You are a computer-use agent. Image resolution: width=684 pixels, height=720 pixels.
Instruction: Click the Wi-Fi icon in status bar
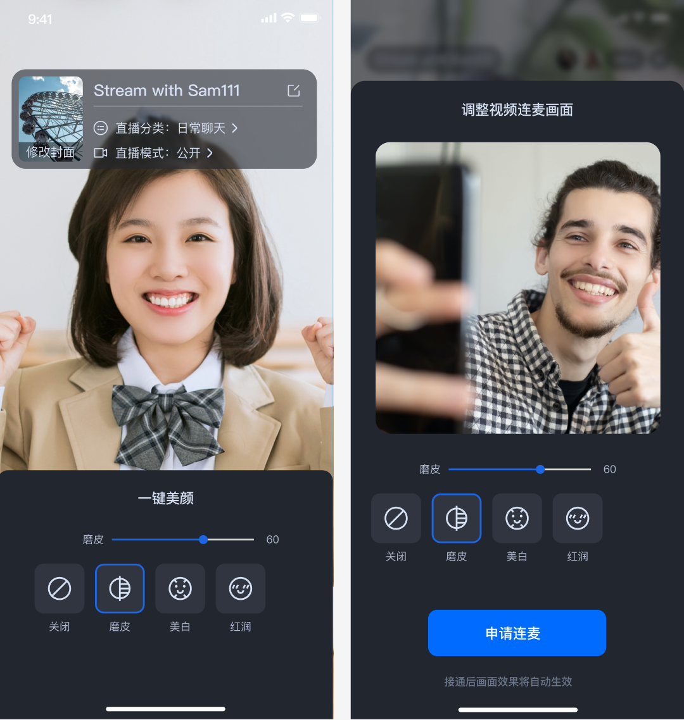coord(288,18)
